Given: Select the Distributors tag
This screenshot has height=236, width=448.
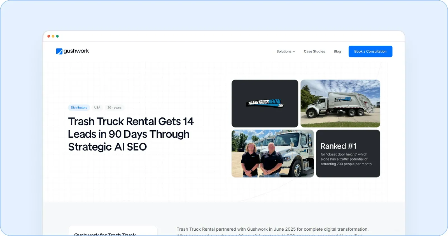Looking at the screenshot, I should click(79, 108).
